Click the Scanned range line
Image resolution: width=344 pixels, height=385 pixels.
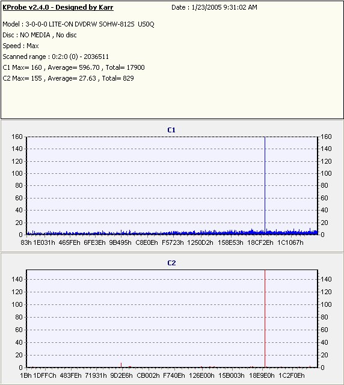pos(55,57)
